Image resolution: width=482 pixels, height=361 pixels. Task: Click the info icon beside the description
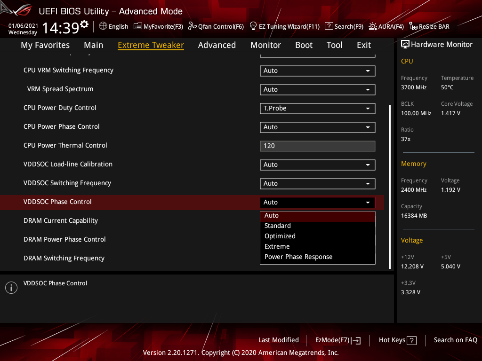(11, 288)
